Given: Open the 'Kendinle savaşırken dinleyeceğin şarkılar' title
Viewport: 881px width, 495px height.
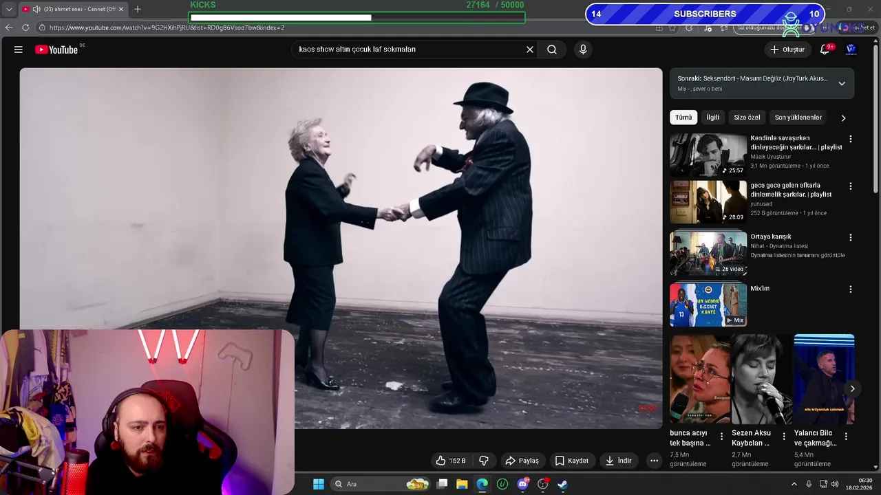Looking at the screenshot, I should pyautogui.click(x=796, y=143).
